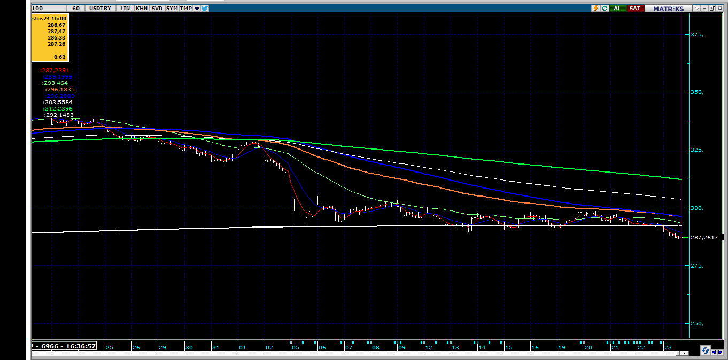The image size is (728, 360).
Task: Click the 375 price axis label
Action: [696, 34]
